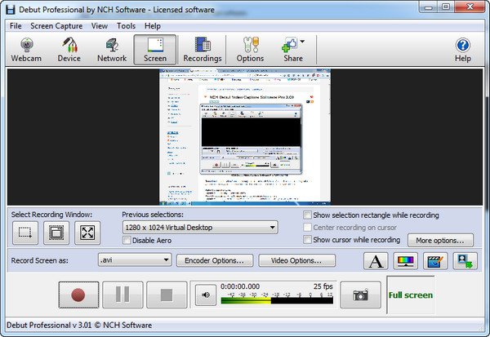Open the webcam overlay tool
The width and height of the screenshot is (490, 337).
[465, 261]
